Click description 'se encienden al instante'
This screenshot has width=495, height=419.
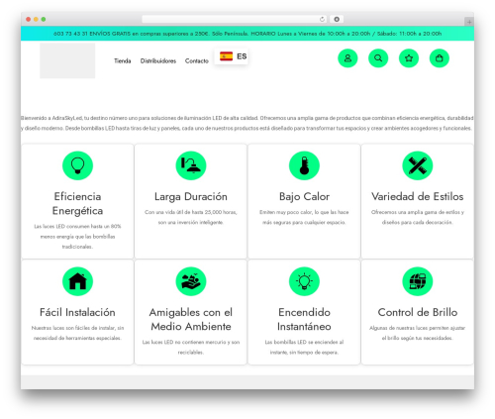pos(304,347)
